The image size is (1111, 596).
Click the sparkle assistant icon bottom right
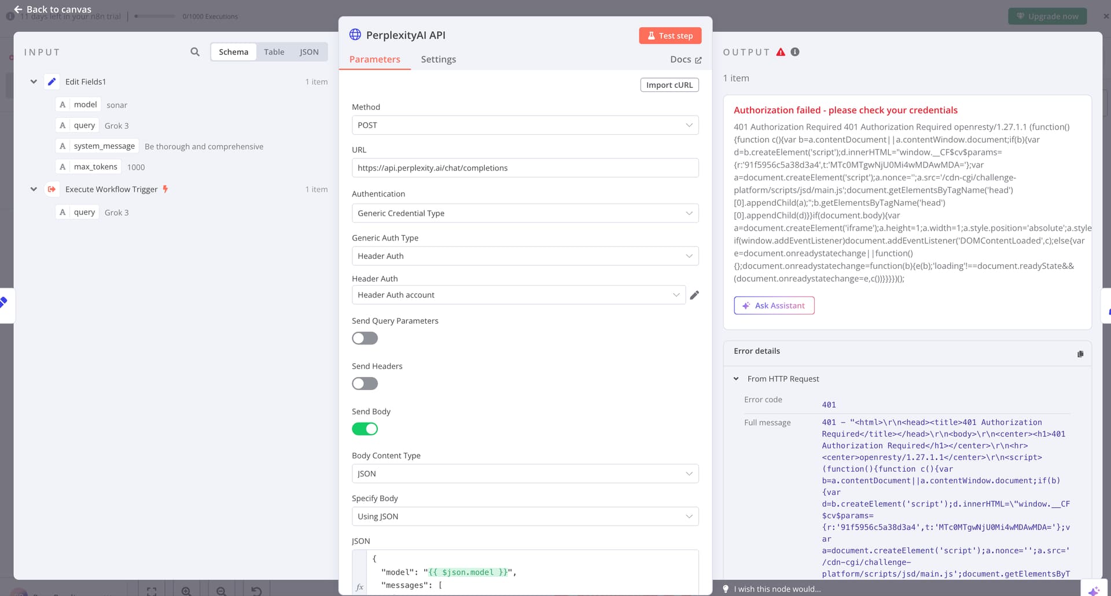1094,590
